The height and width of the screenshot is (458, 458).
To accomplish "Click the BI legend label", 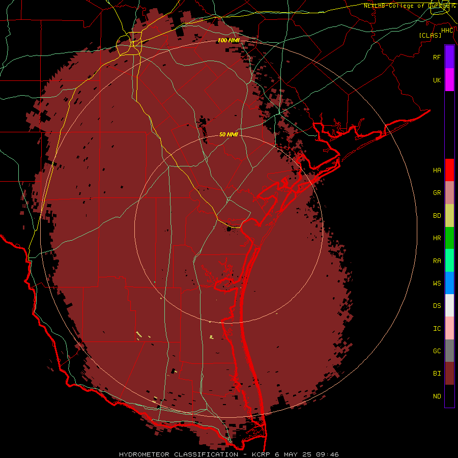I will tap(437, 374).
